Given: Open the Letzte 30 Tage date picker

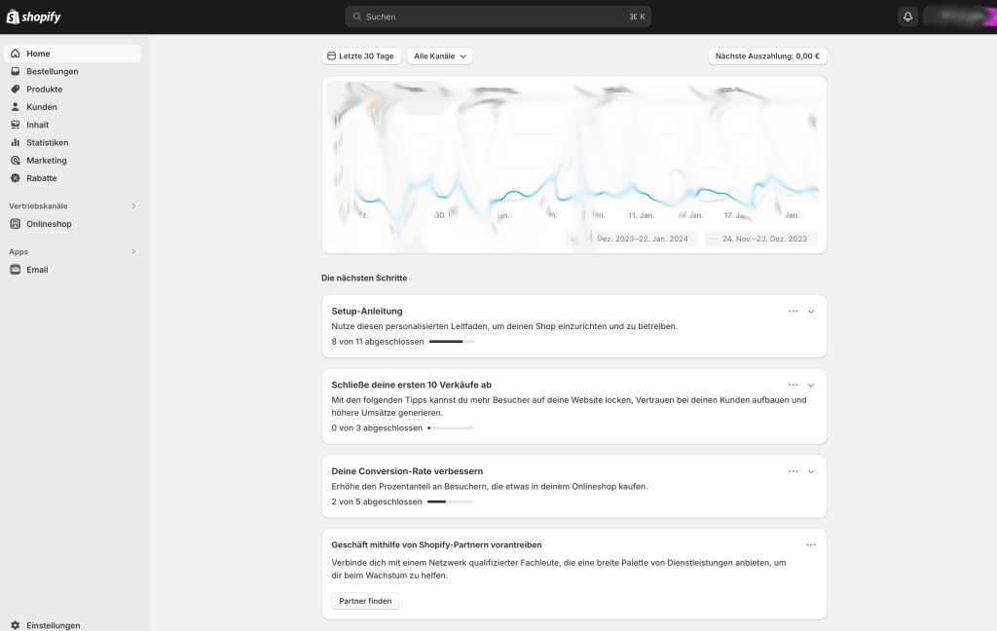Looking at the screenshot, I should pyautogui.click(x=361, y=56).
